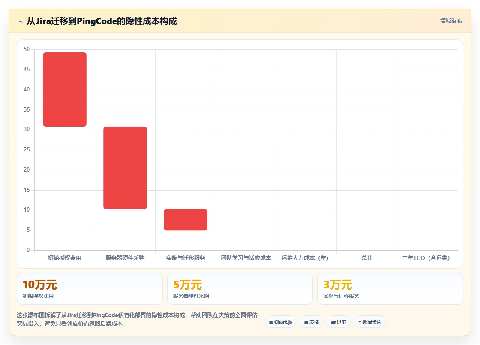Click the red 初始授权费用 waterfall bar
480x345 pixels.
point(65,89)
